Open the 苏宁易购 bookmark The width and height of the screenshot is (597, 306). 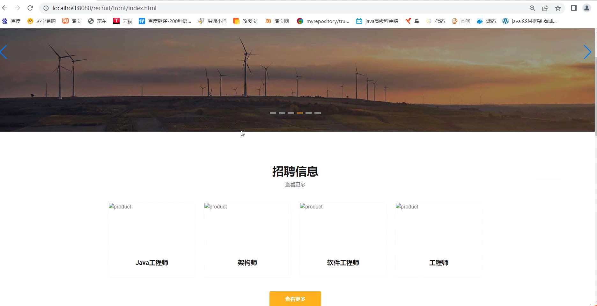(41, 21)
